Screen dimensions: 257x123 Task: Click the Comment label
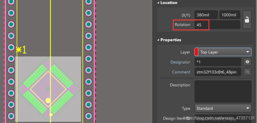click(181, 72)
